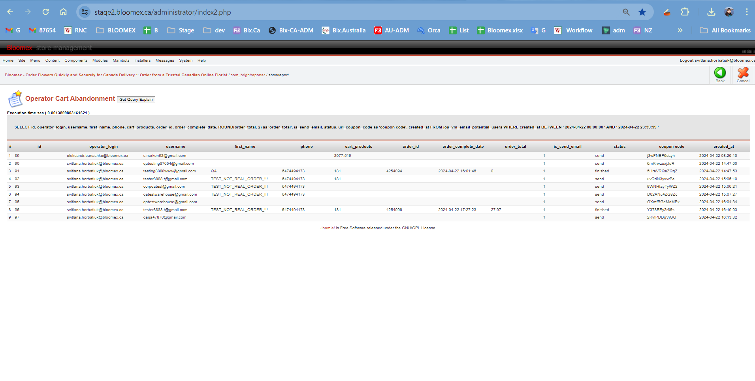
Task: Open the System menu
Action: coord(186,60)
